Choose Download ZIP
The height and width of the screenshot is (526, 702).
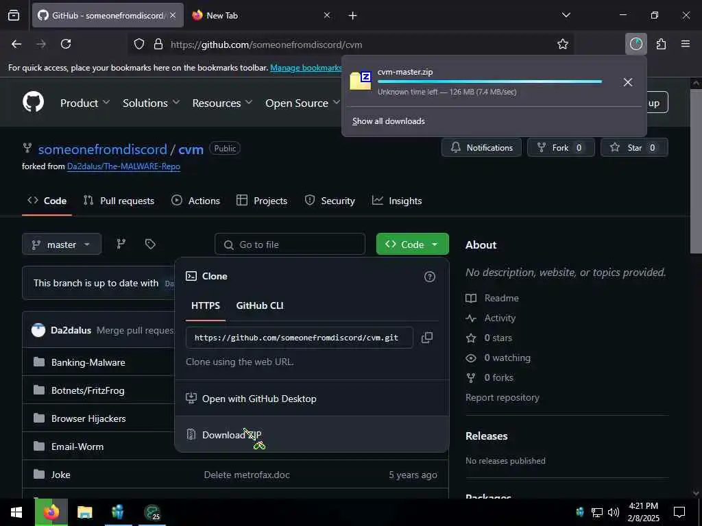click(x=312, y=434)
